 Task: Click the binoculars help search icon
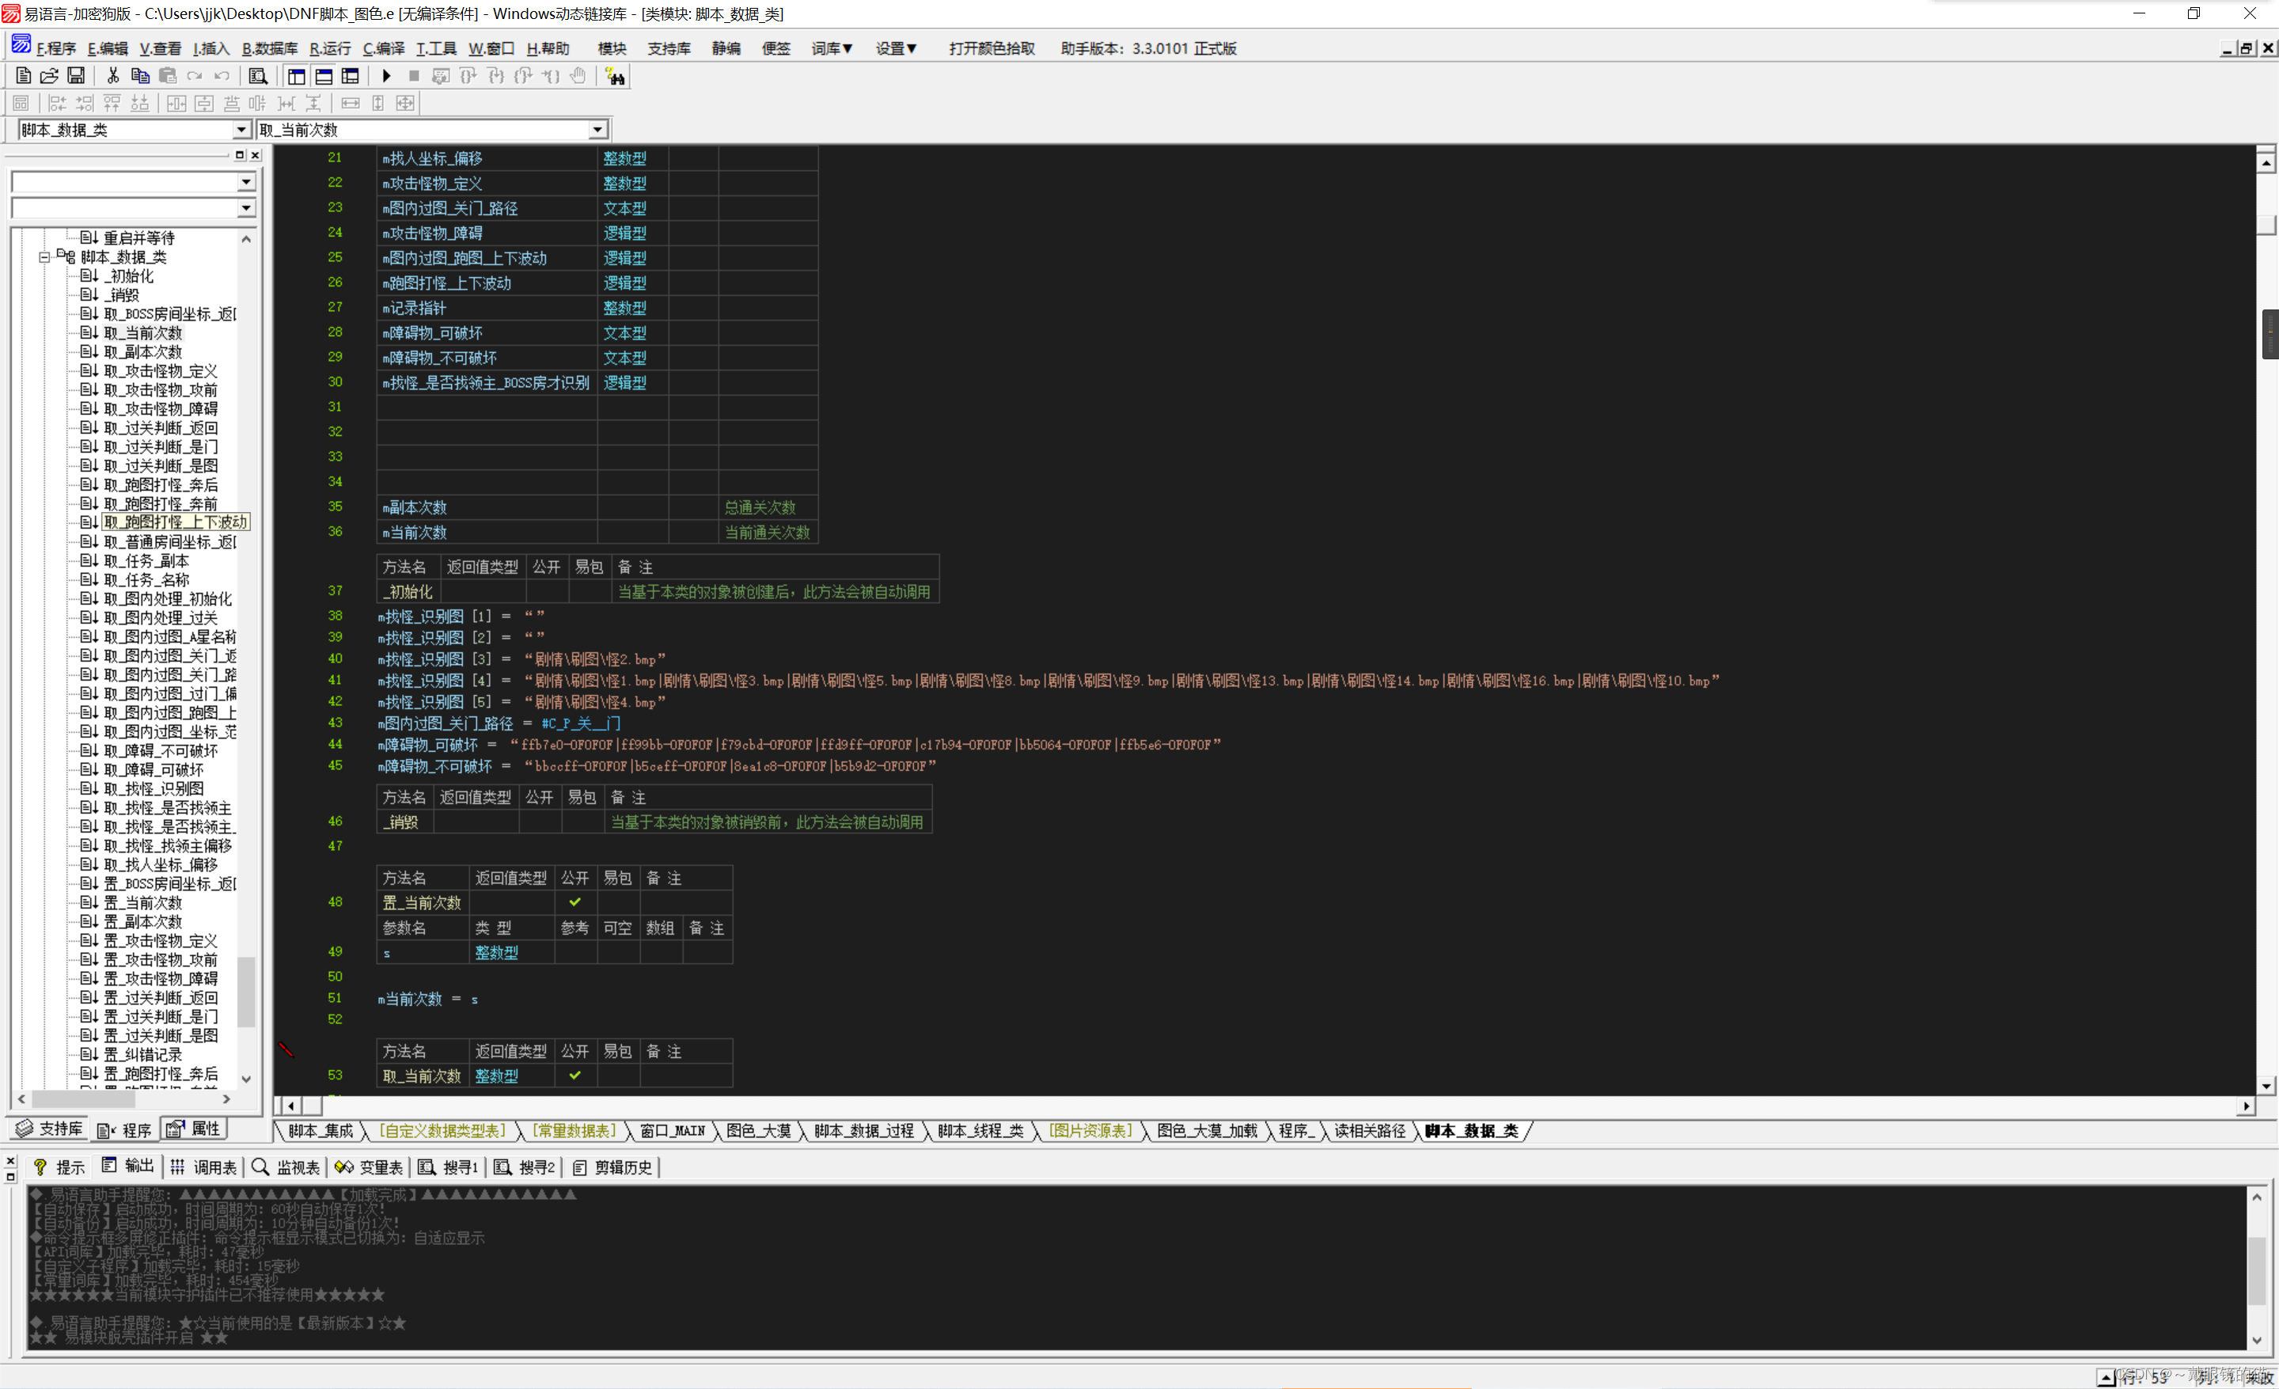615,76
